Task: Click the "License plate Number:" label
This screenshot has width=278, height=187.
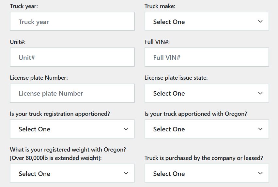Action: click(x=39, y=78)
